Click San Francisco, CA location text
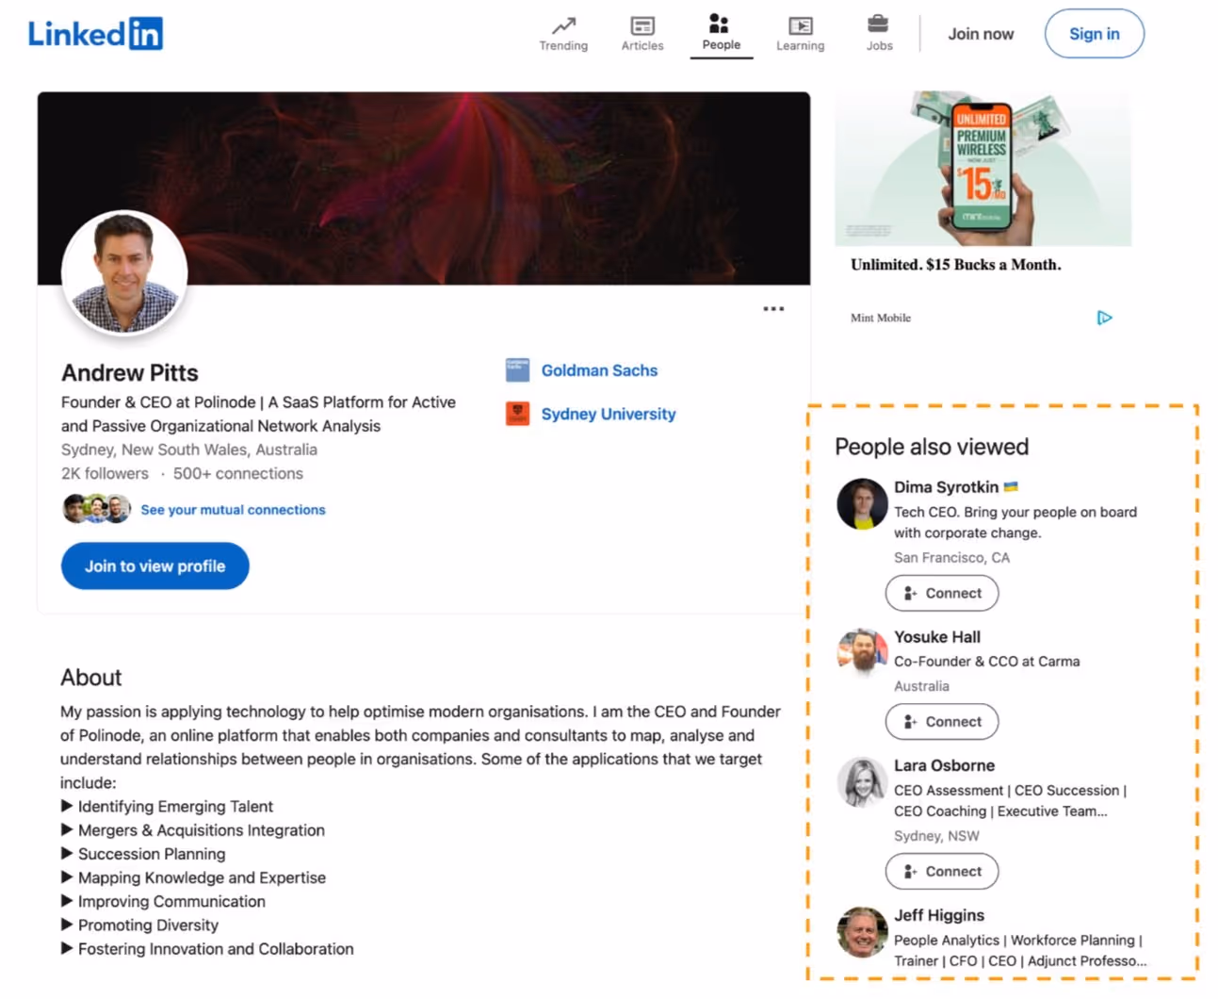 pyautogui.click(x=951, y=558)
